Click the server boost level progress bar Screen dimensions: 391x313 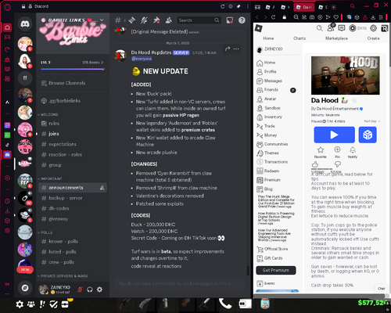(73, 69)
